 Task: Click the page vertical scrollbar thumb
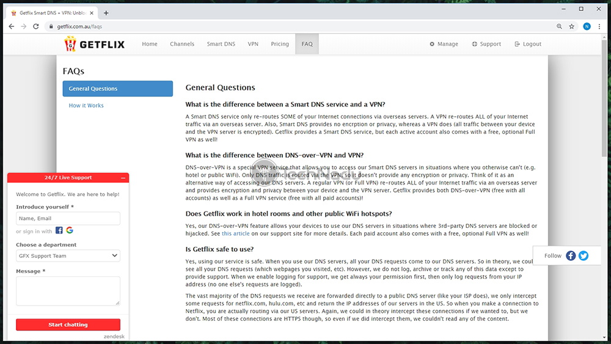click(604, 97)
